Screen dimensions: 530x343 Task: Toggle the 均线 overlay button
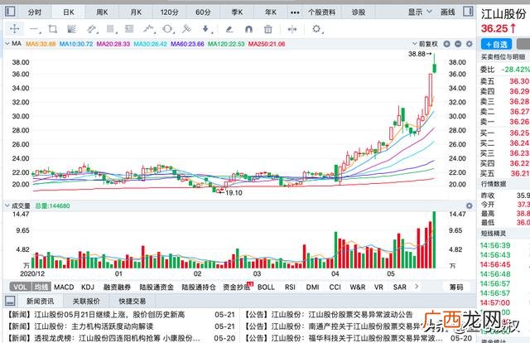(x=41, y=287)
